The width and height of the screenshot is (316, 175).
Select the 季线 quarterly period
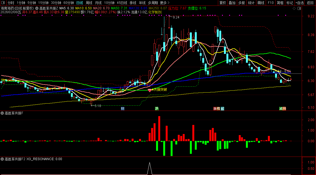[x=133, y=3]
